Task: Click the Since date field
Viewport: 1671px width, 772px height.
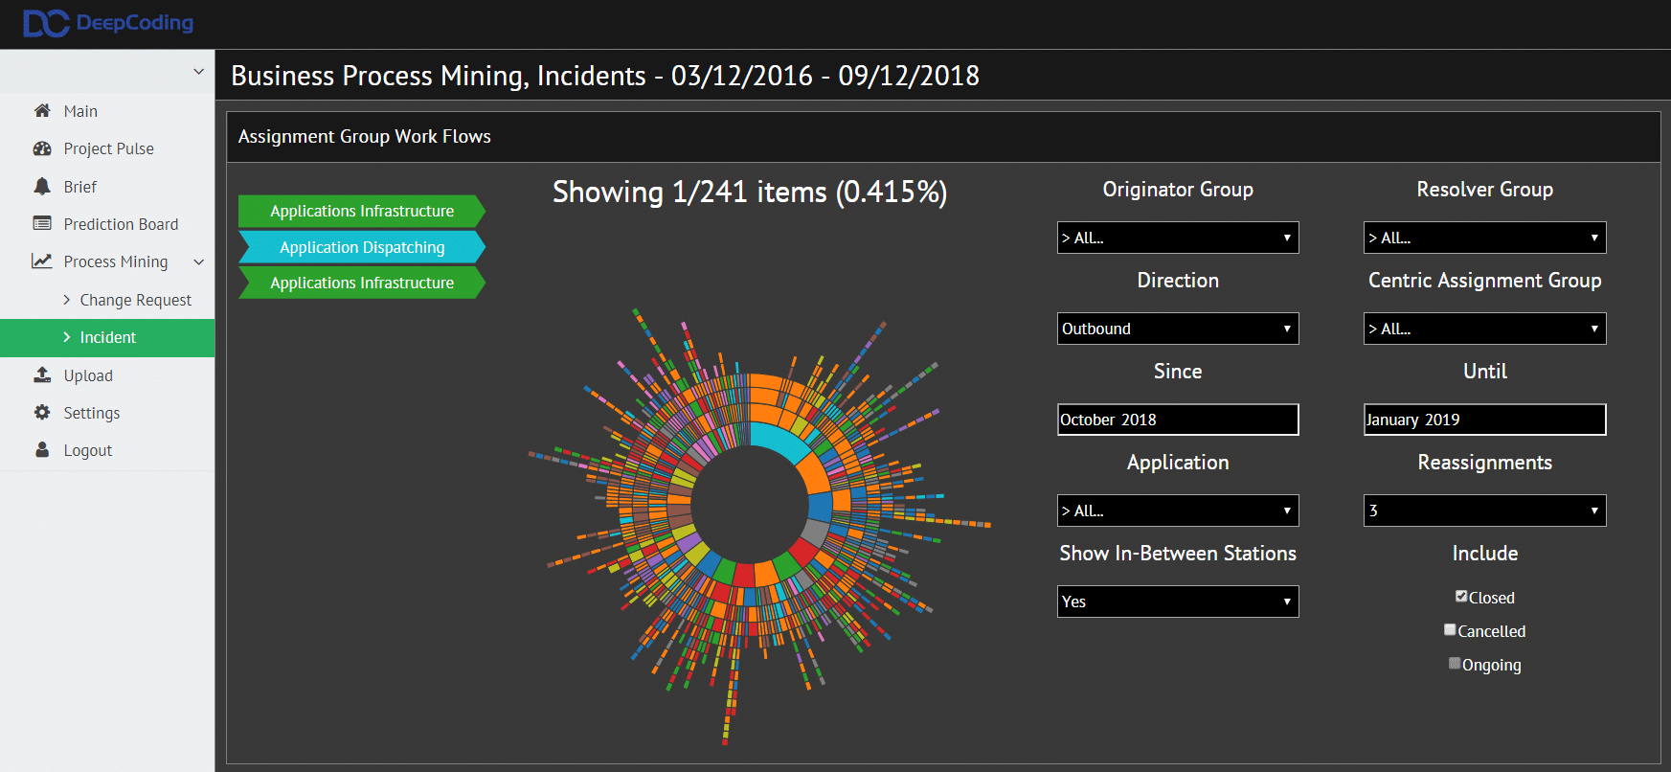Action: (x=1177, y=420)
